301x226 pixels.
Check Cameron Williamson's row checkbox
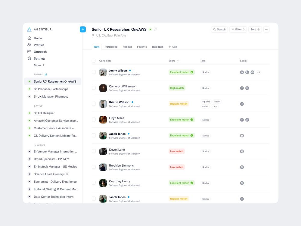click(94, 88)
